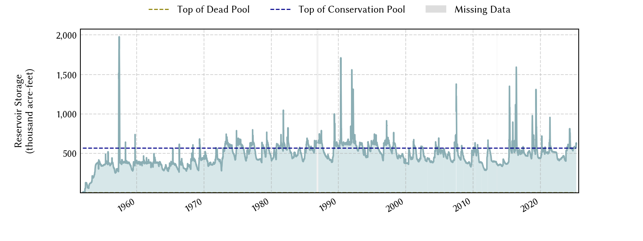643x241 pixels.
Task: Click the 1970 x-axis tick label
Action: [x=194, y=205]
